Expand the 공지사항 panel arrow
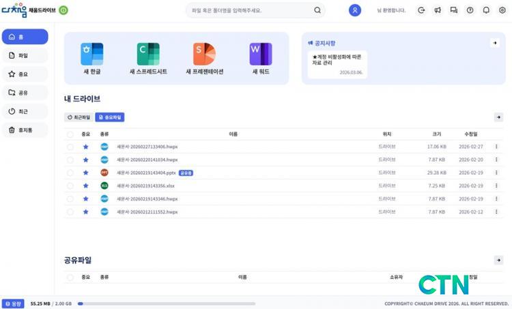512x309 pixels. click(x=495, y=43)
